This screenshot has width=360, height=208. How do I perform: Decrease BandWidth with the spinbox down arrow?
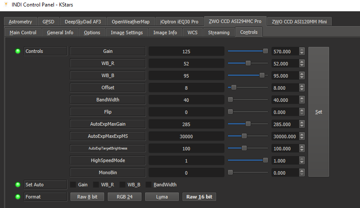[302, 102]
